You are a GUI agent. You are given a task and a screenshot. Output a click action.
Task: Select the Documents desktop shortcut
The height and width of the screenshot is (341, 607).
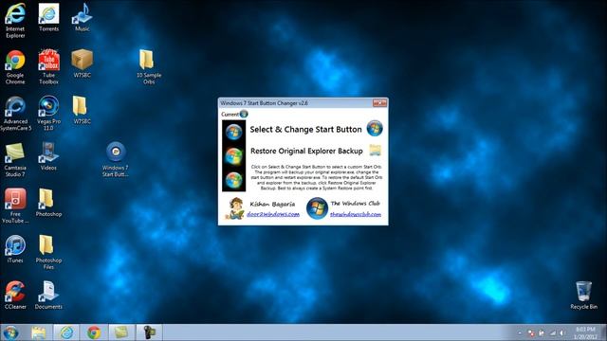point(48,296)
